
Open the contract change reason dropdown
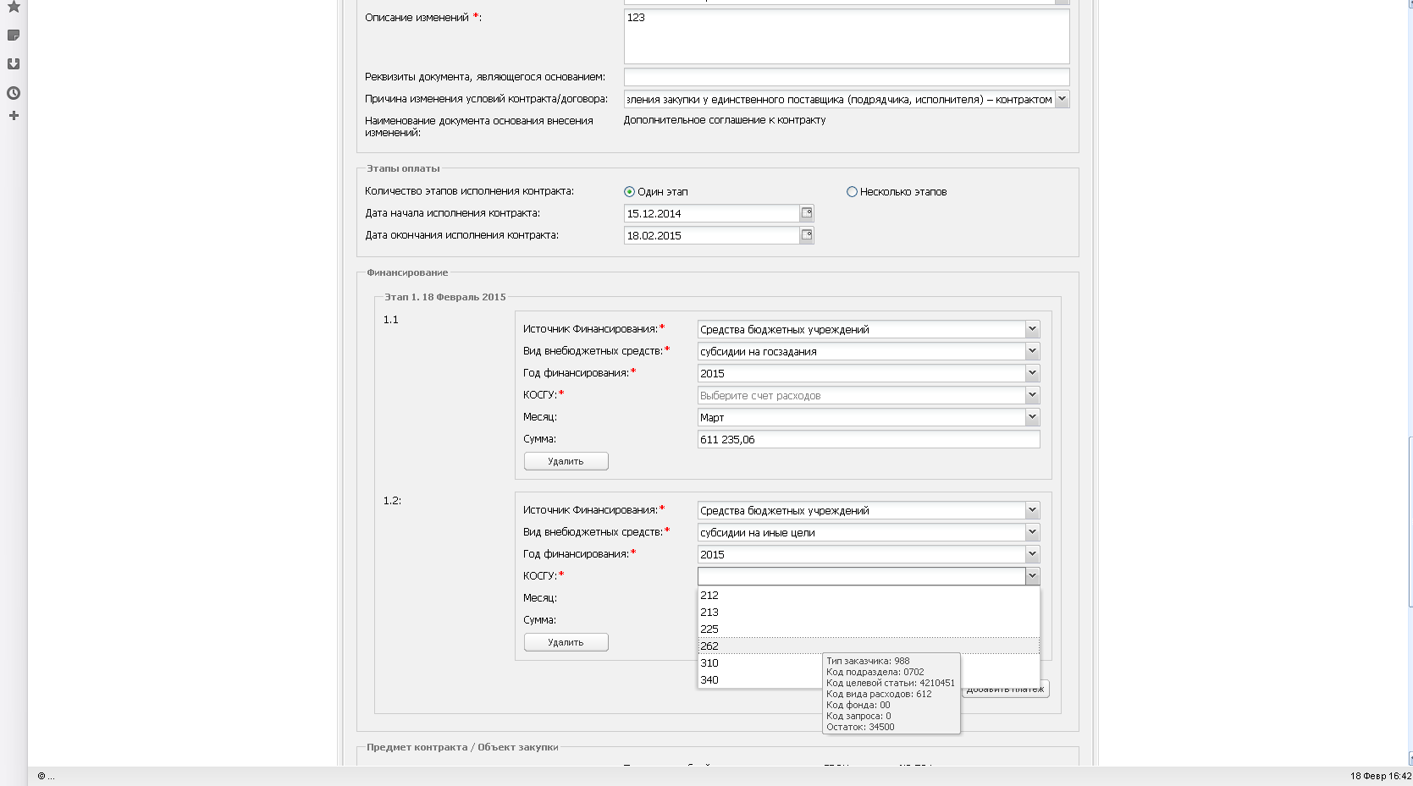click(1063, 99)
